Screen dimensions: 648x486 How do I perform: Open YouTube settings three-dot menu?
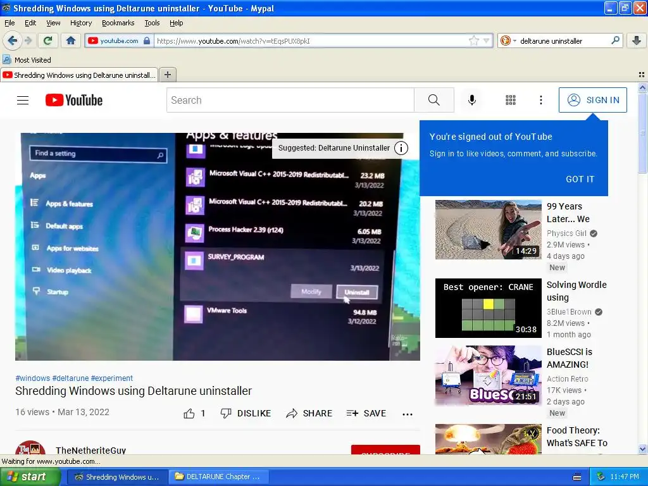[x=541, y=100]
